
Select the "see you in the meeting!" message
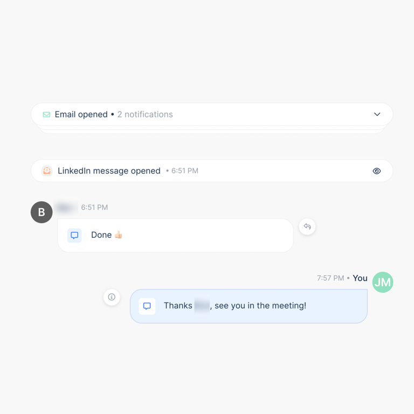(x=260, y=306)
